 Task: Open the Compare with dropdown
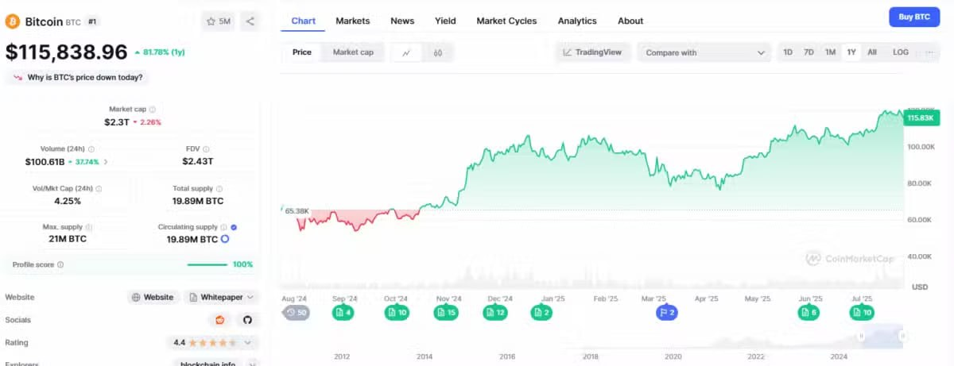pyautogui.click(x=704, y=52)
